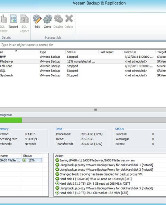This screenshot has width=166, height=205.
Task: Select SAS3 FileSer... VM row
Action: (x=21, y=160)
